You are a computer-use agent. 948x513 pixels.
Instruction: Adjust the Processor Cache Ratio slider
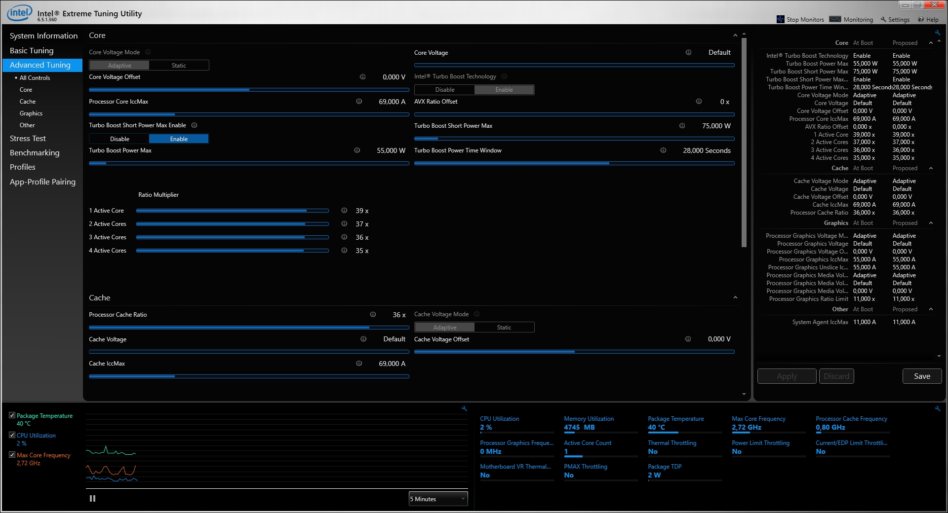[249, 328]
